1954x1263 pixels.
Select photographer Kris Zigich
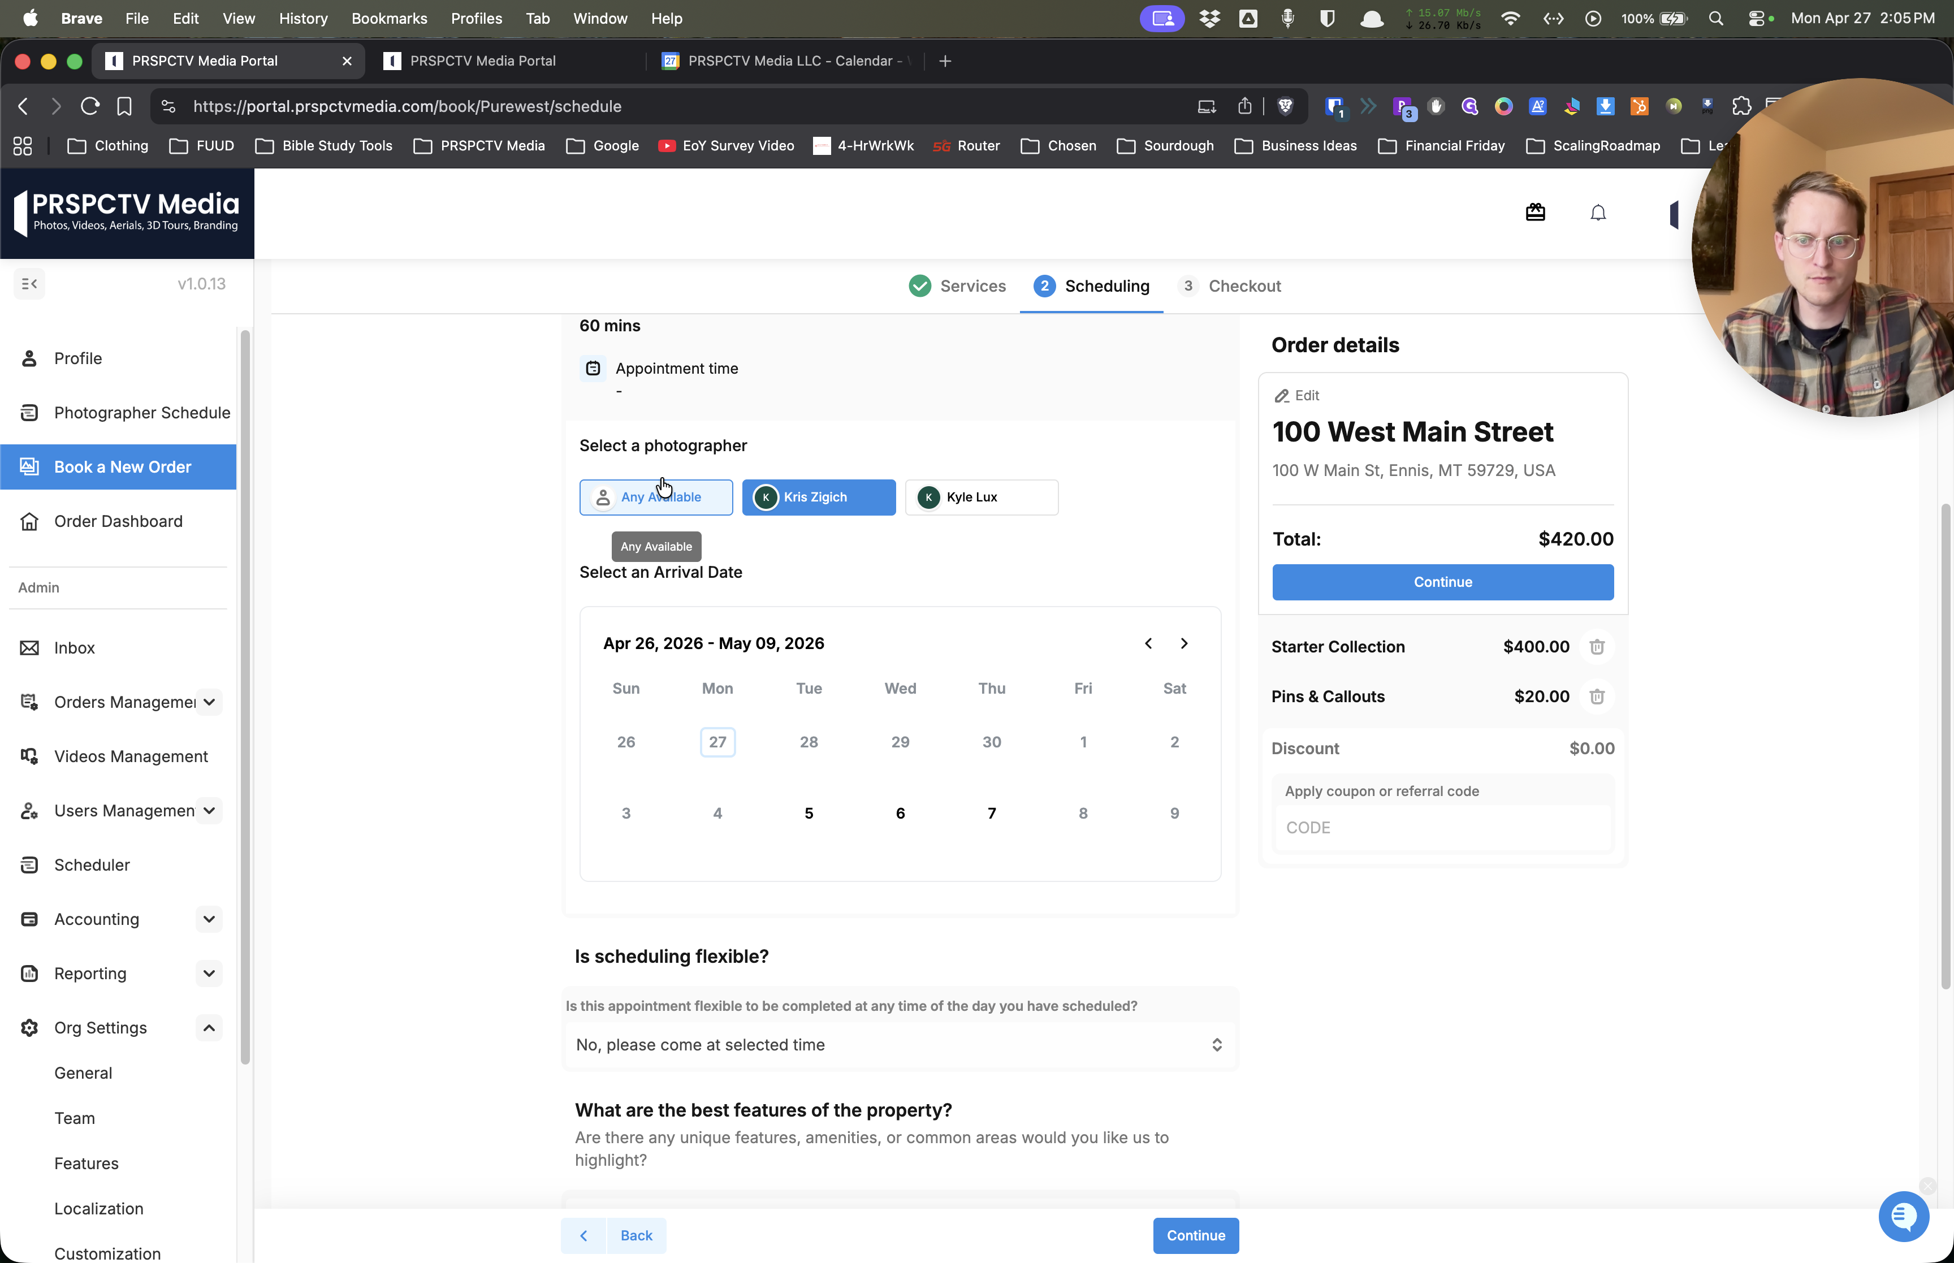click(x=818, y=497)
